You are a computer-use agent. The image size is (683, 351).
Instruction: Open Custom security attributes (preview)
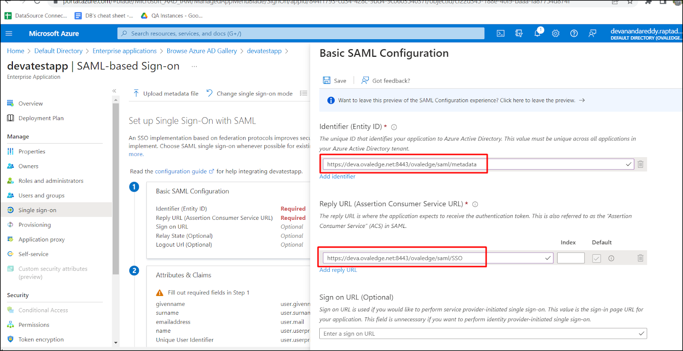pyautogui.click(x=53, y=273)
